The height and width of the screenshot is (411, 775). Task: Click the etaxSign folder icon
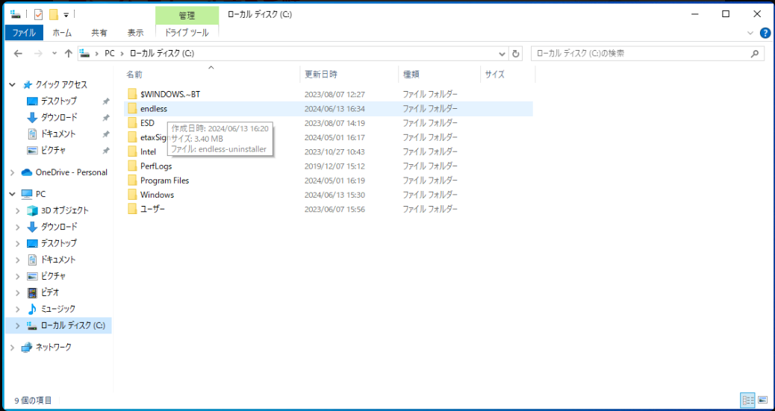click(132, 137)
